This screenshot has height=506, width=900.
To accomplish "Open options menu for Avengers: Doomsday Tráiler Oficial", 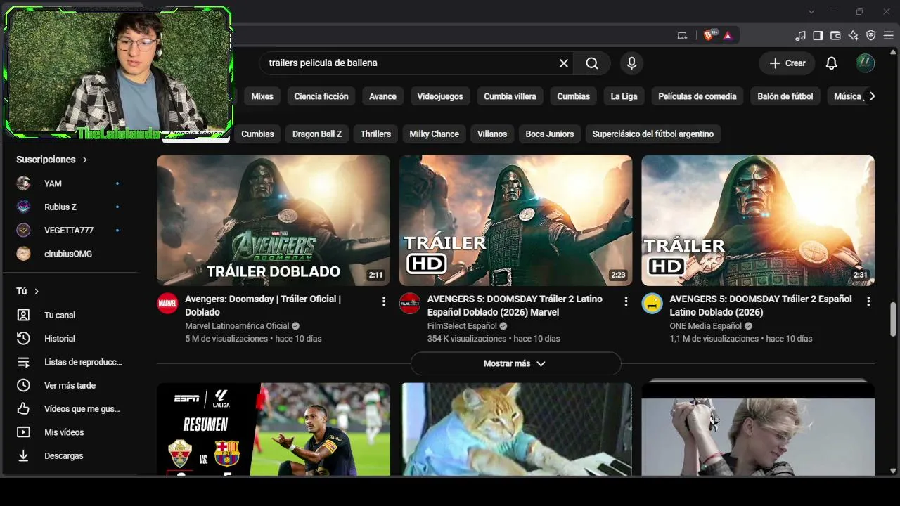I will [x=384, y=301].
